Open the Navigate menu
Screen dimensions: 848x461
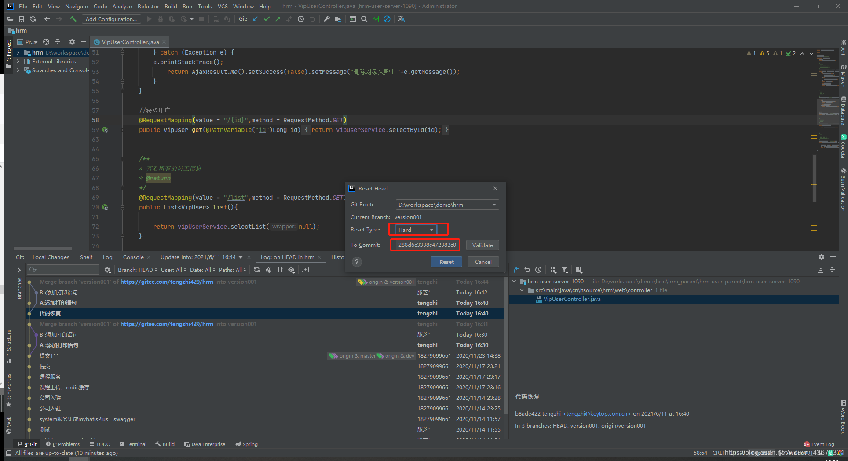pos(76,6)
